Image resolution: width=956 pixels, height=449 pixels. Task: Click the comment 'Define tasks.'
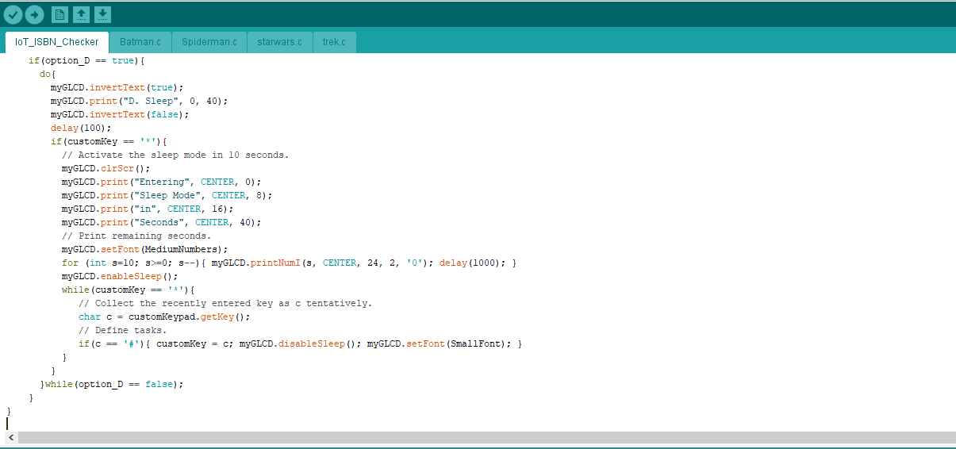click(123, 330)
